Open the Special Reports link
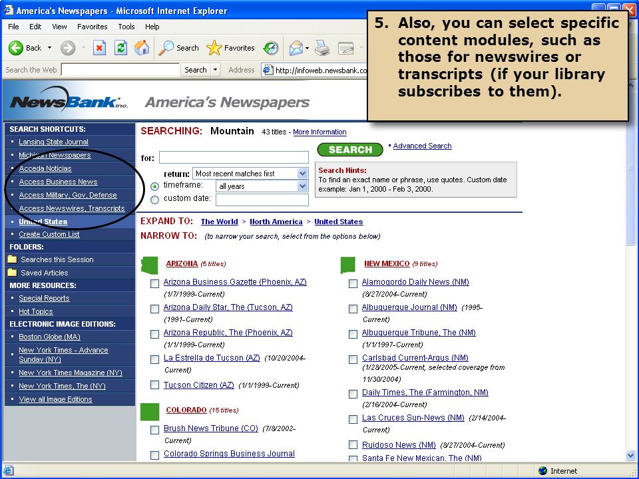The width and height of the screenshot is (639, 479). (x=44, y=298)
